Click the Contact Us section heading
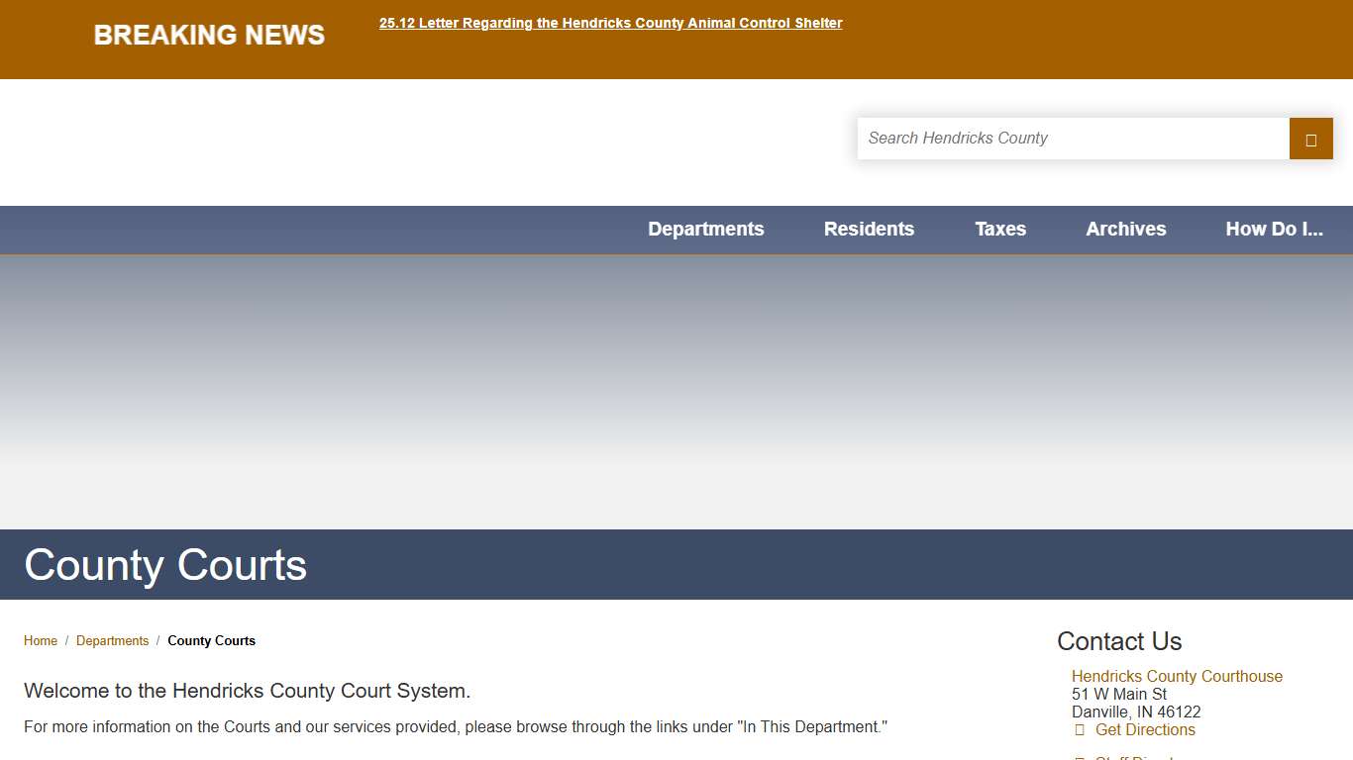Screen dimensions: 1353x760 click(x=1119, y=641)
